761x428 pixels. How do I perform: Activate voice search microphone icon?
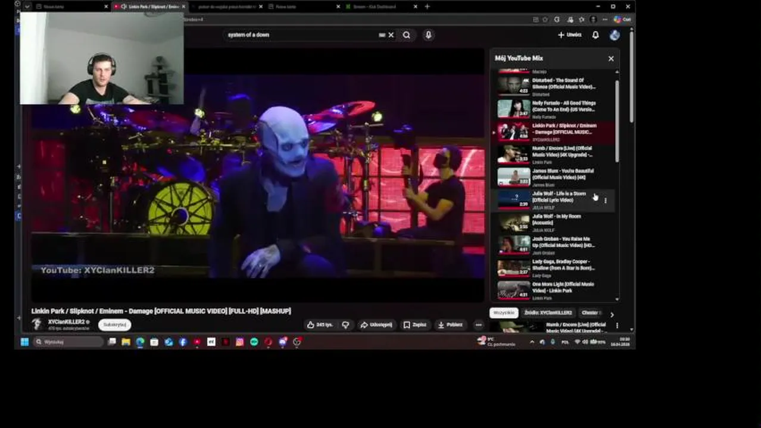[428, 35]
